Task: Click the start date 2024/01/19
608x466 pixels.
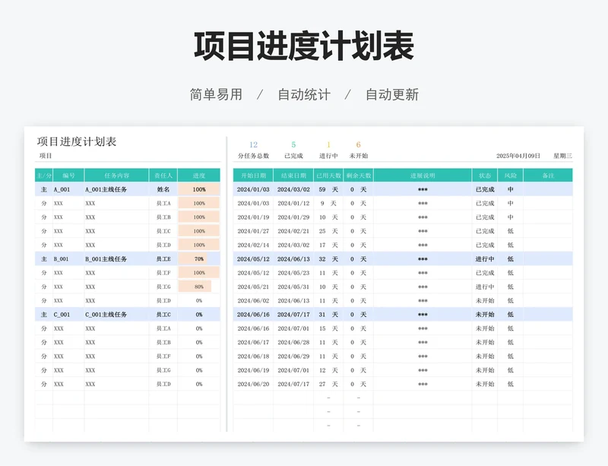Action: pyautogui.click(x=253, y=217)
